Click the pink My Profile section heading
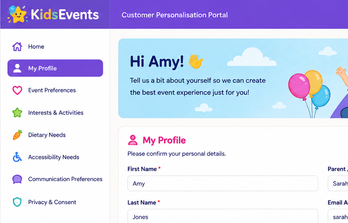 pos(164,140)
